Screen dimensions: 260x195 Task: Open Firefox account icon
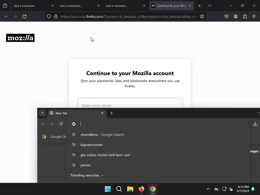click(x=236, y=17)
